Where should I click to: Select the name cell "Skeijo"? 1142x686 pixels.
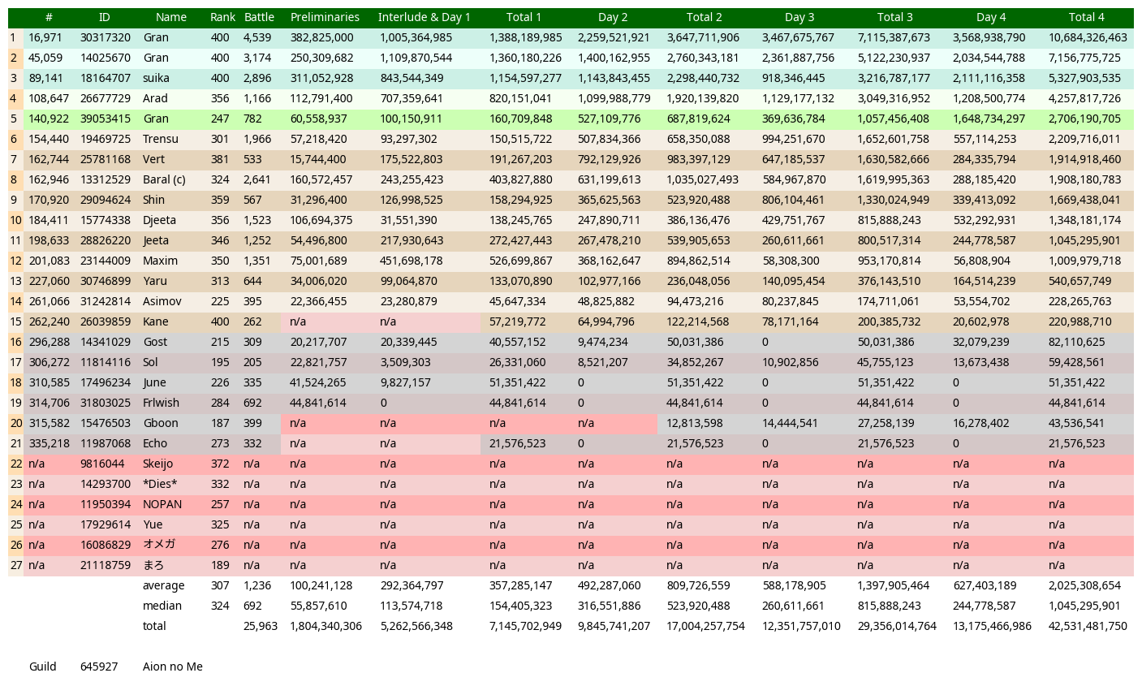click(157, 464)
